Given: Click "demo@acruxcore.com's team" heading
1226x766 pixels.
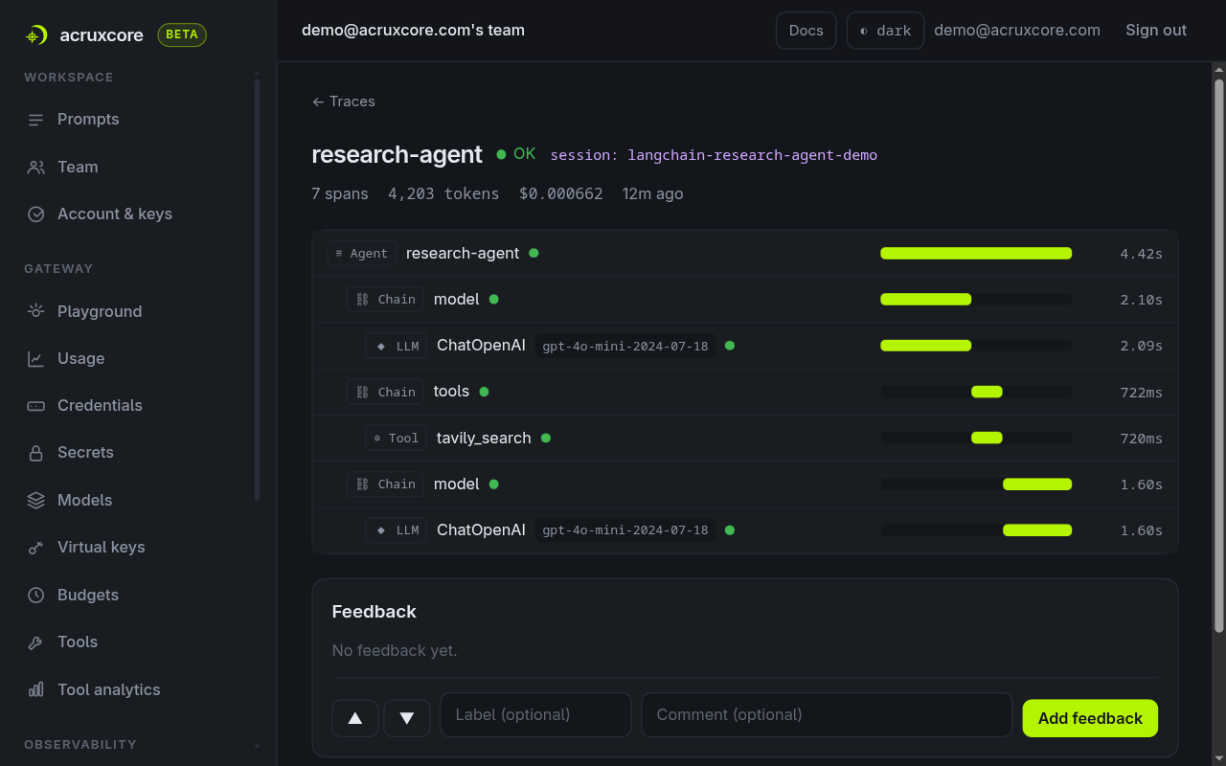Looking at the screenshot, I should pos(413,31).
